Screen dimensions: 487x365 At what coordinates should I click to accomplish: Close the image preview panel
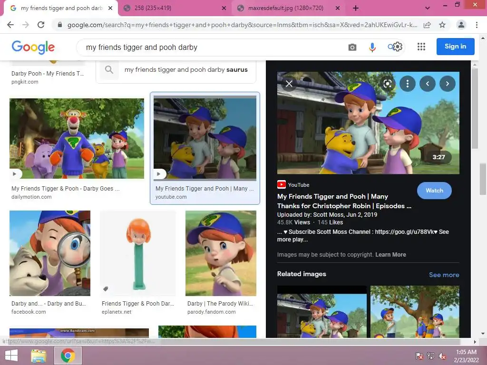[x=289, y=84]
